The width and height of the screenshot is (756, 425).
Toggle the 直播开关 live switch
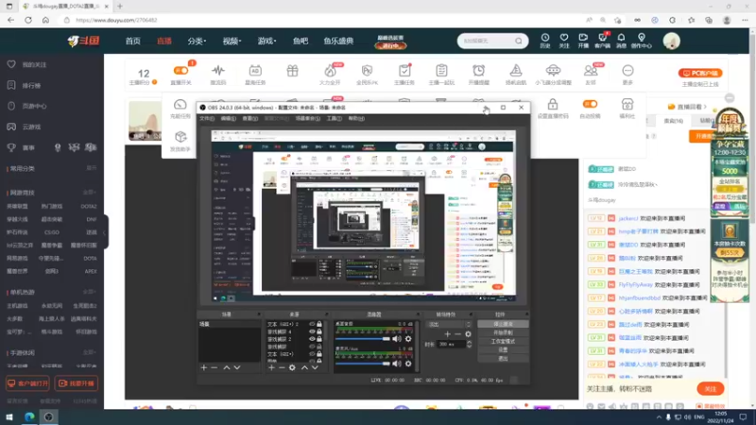[181, 70]
